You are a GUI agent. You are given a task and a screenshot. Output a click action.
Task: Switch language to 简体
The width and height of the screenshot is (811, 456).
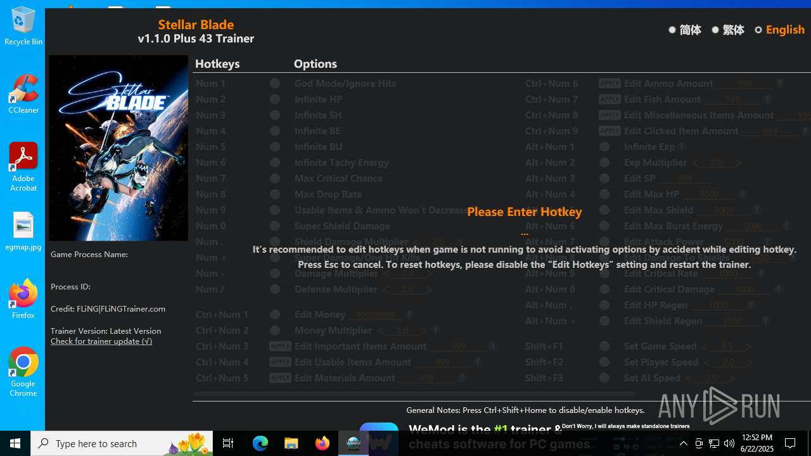[x=672, y=30]
